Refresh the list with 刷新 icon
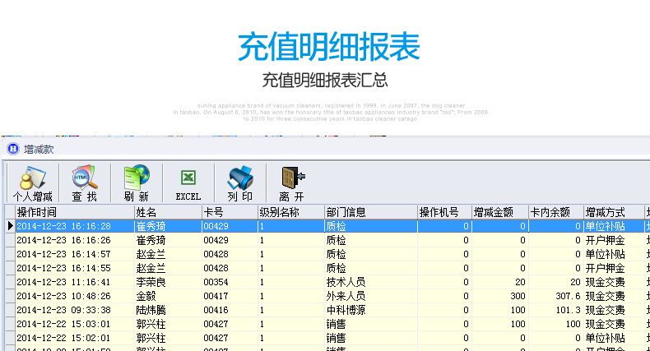 pos(136,183)
